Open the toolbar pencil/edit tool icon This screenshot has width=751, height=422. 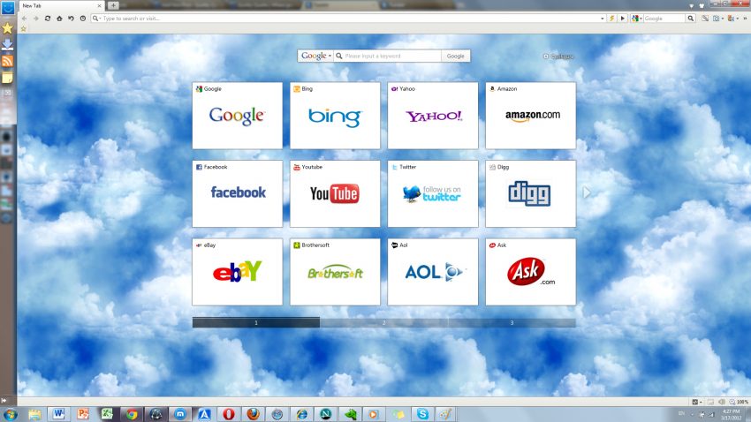[705, 19]
